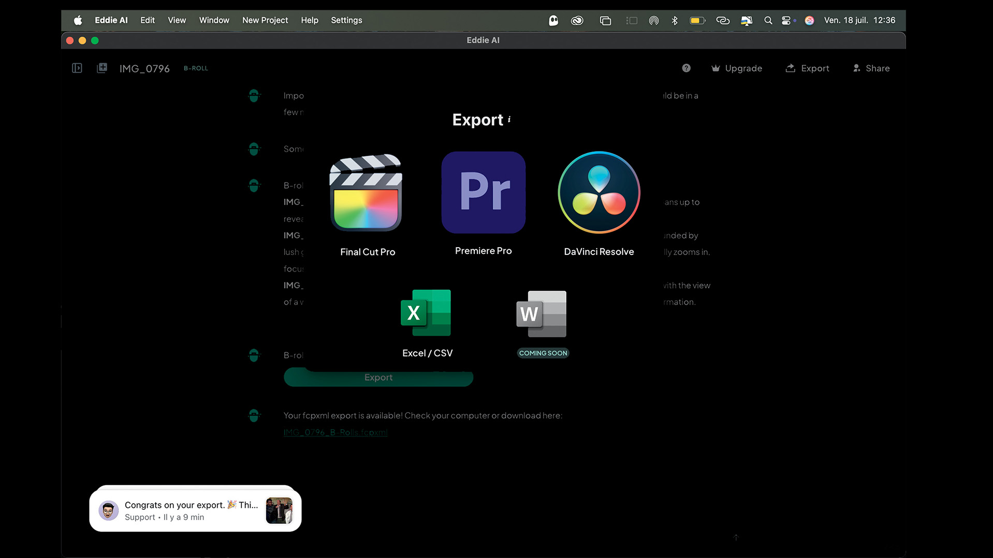Click the Export info icon

click(509, 119)
